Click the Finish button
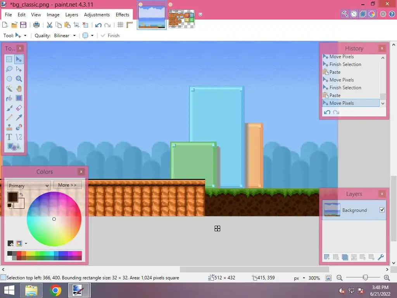 (x=110, y=36)
